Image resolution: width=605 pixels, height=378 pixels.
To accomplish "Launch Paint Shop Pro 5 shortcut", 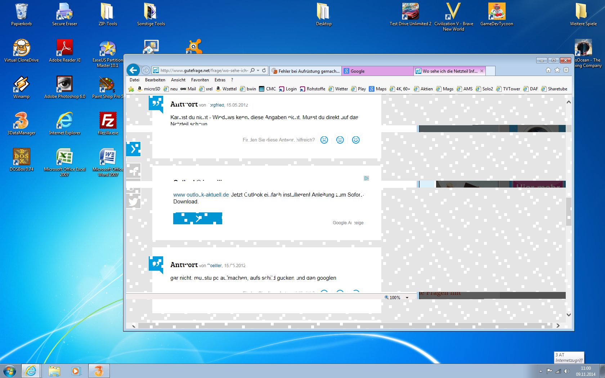I will 108,87.
